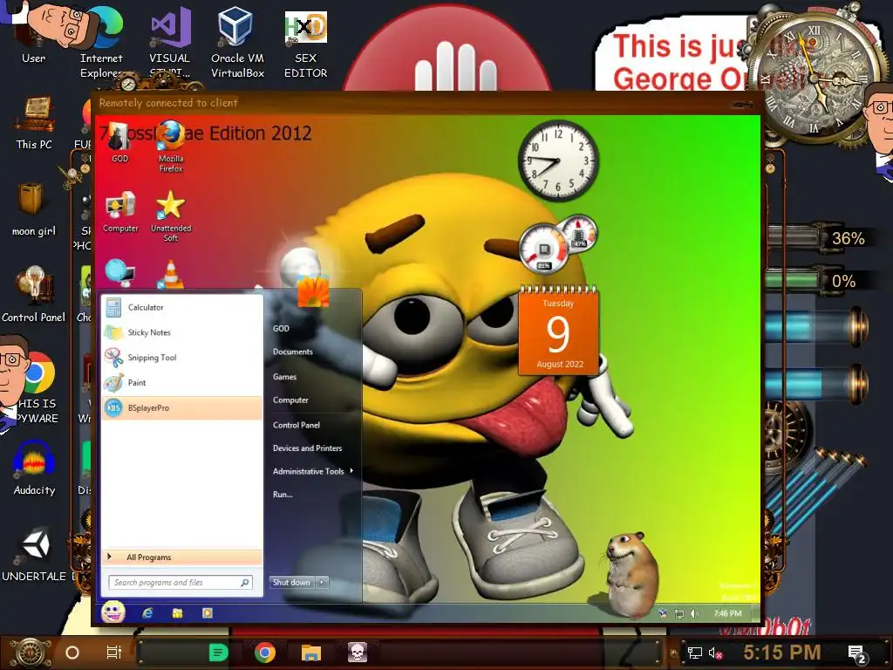Click the remote Start orb smiley
This screenshot has width=893, height=670.
pos(113,612)
